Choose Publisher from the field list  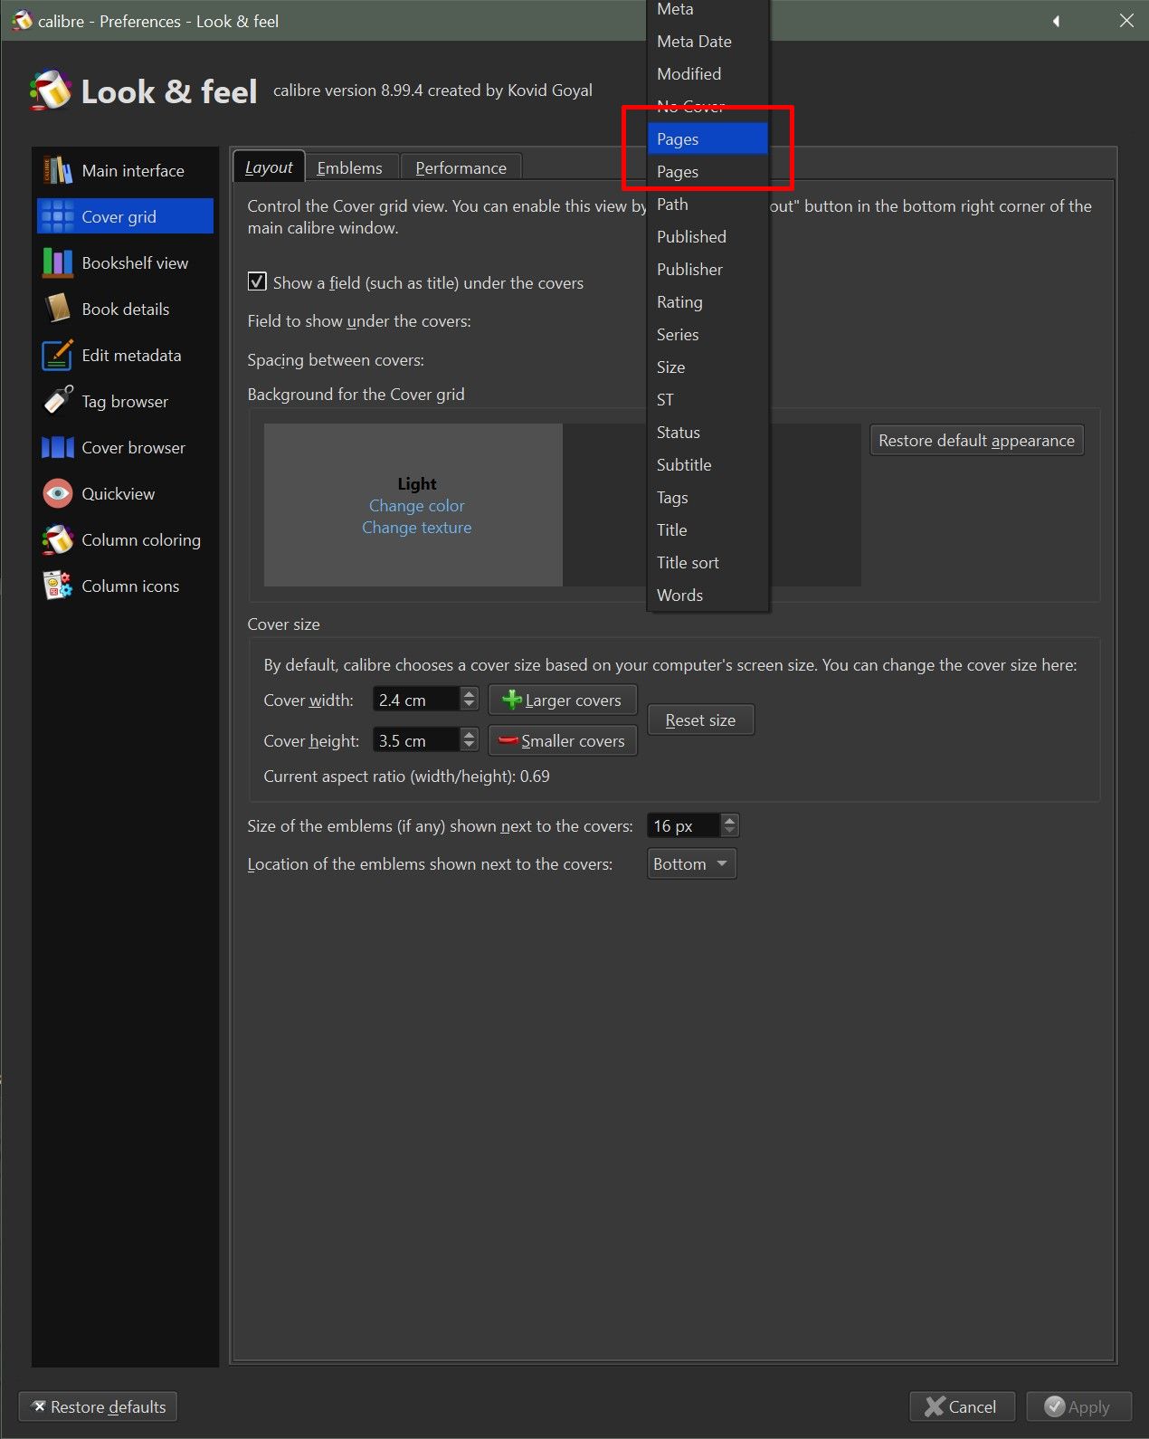[x=707, y=270]
